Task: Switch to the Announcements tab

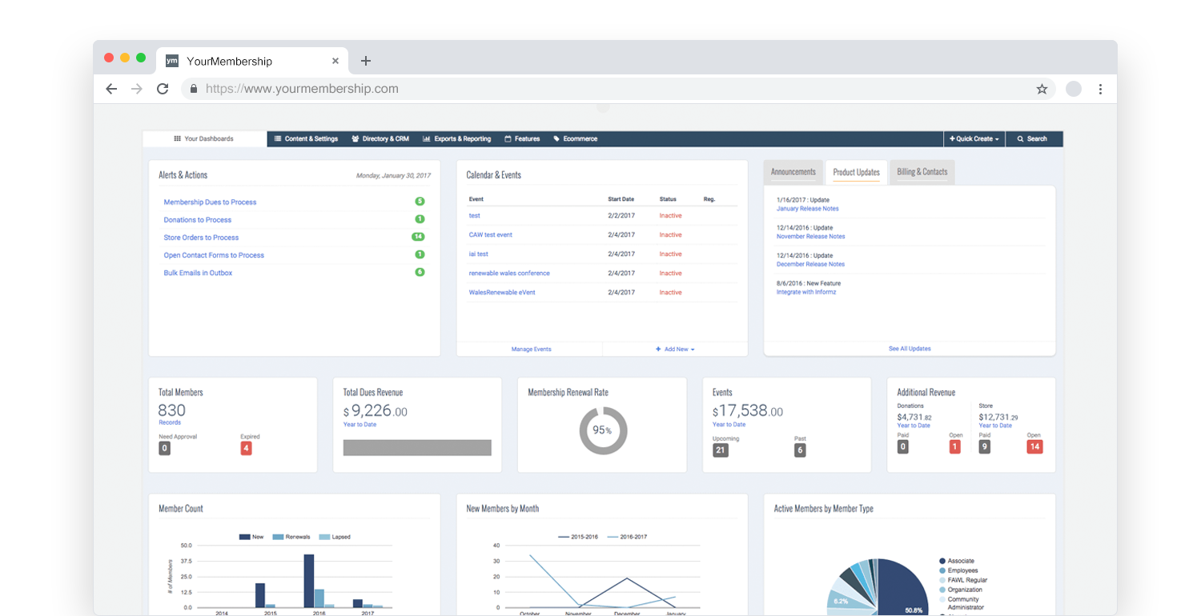Action: pyautogui.click(x=793, y=172)
